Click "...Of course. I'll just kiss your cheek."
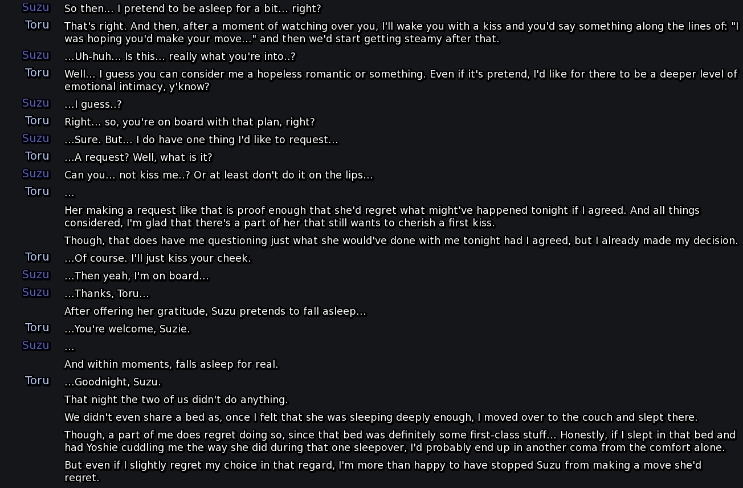This screenshot has height=488, width=743. [158, 258]
